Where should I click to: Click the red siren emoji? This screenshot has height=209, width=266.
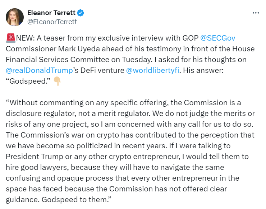click(10, 38)
